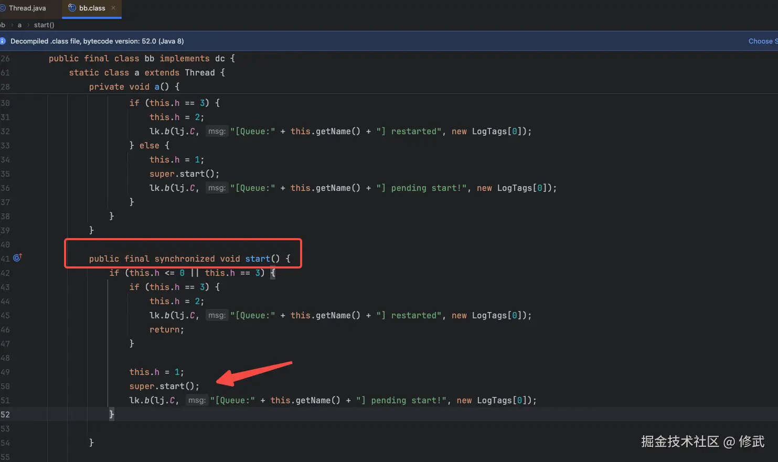The width and height of the screenshot is (778, 462).
Task: Select the 'a' class breadcrumb item
Action: click(x=19, y=25)
